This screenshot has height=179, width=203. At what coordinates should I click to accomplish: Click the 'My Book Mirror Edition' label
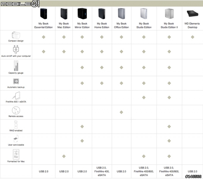click(x=82, y=25)
